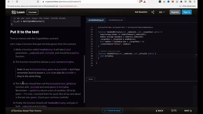Go to previous chapter with BACK
The height and width of the screenshot is (114, 203).
pyautogui.click(x=160, y=111)
